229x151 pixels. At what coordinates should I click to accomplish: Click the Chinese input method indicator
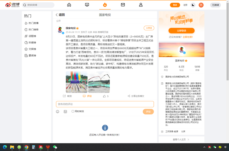coord(225,147)
